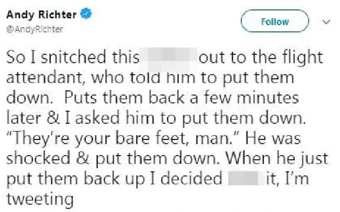Click the word "tweeting" at tweet end
Screen dimensions: 340x212
tap(40, 199)
